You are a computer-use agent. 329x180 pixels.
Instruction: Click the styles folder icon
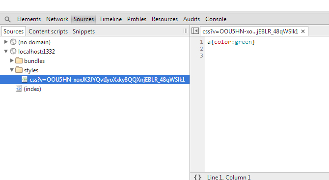click(19, 70)
